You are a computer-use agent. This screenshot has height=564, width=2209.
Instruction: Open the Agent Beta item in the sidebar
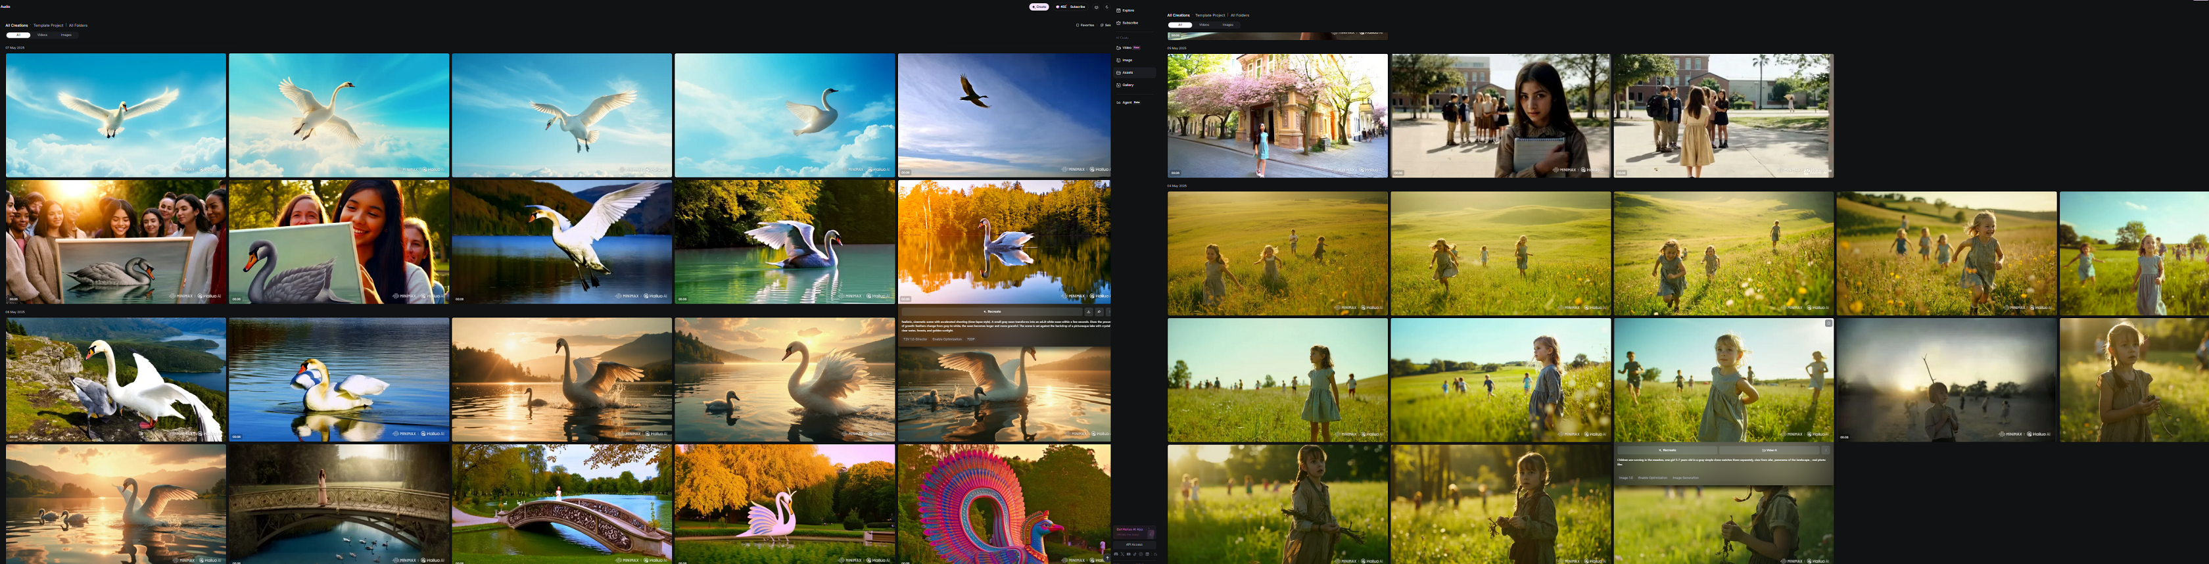1128,102
